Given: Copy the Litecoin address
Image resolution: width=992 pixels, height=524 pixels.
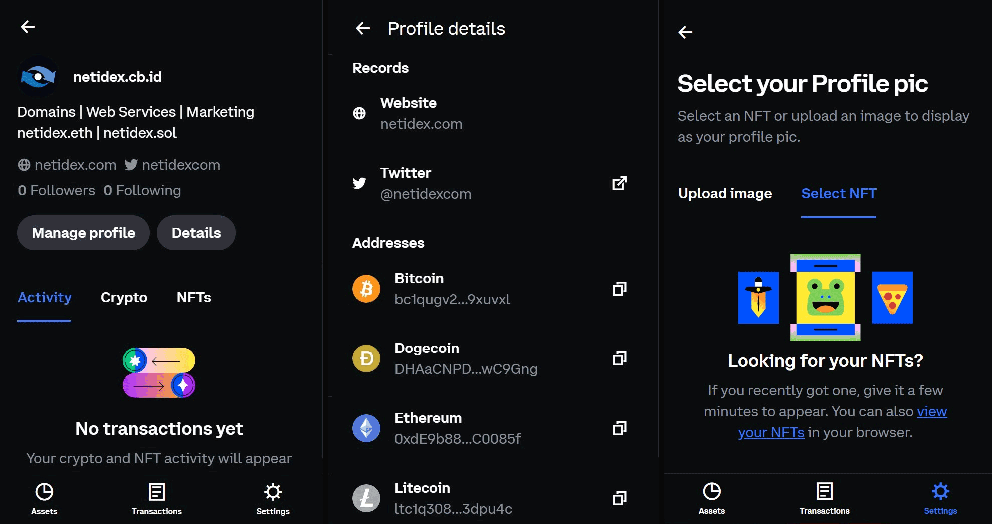Looking at the screenshot, I should click(x=620, y=498).
